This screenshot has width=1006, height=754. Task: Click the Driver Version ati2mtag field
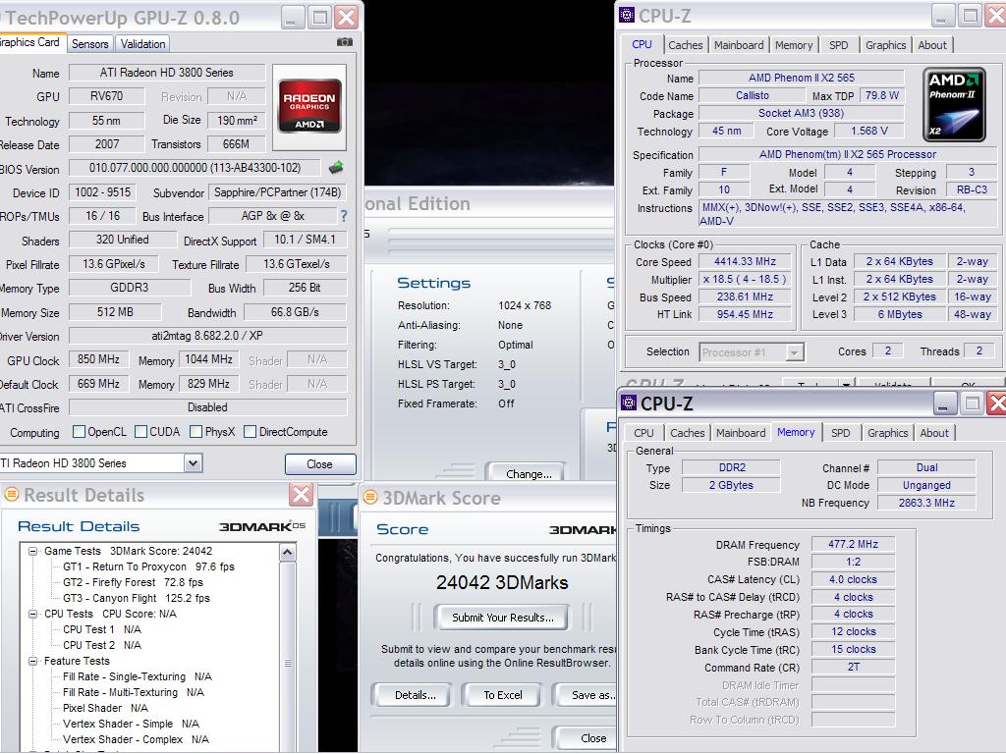[207, 336]
